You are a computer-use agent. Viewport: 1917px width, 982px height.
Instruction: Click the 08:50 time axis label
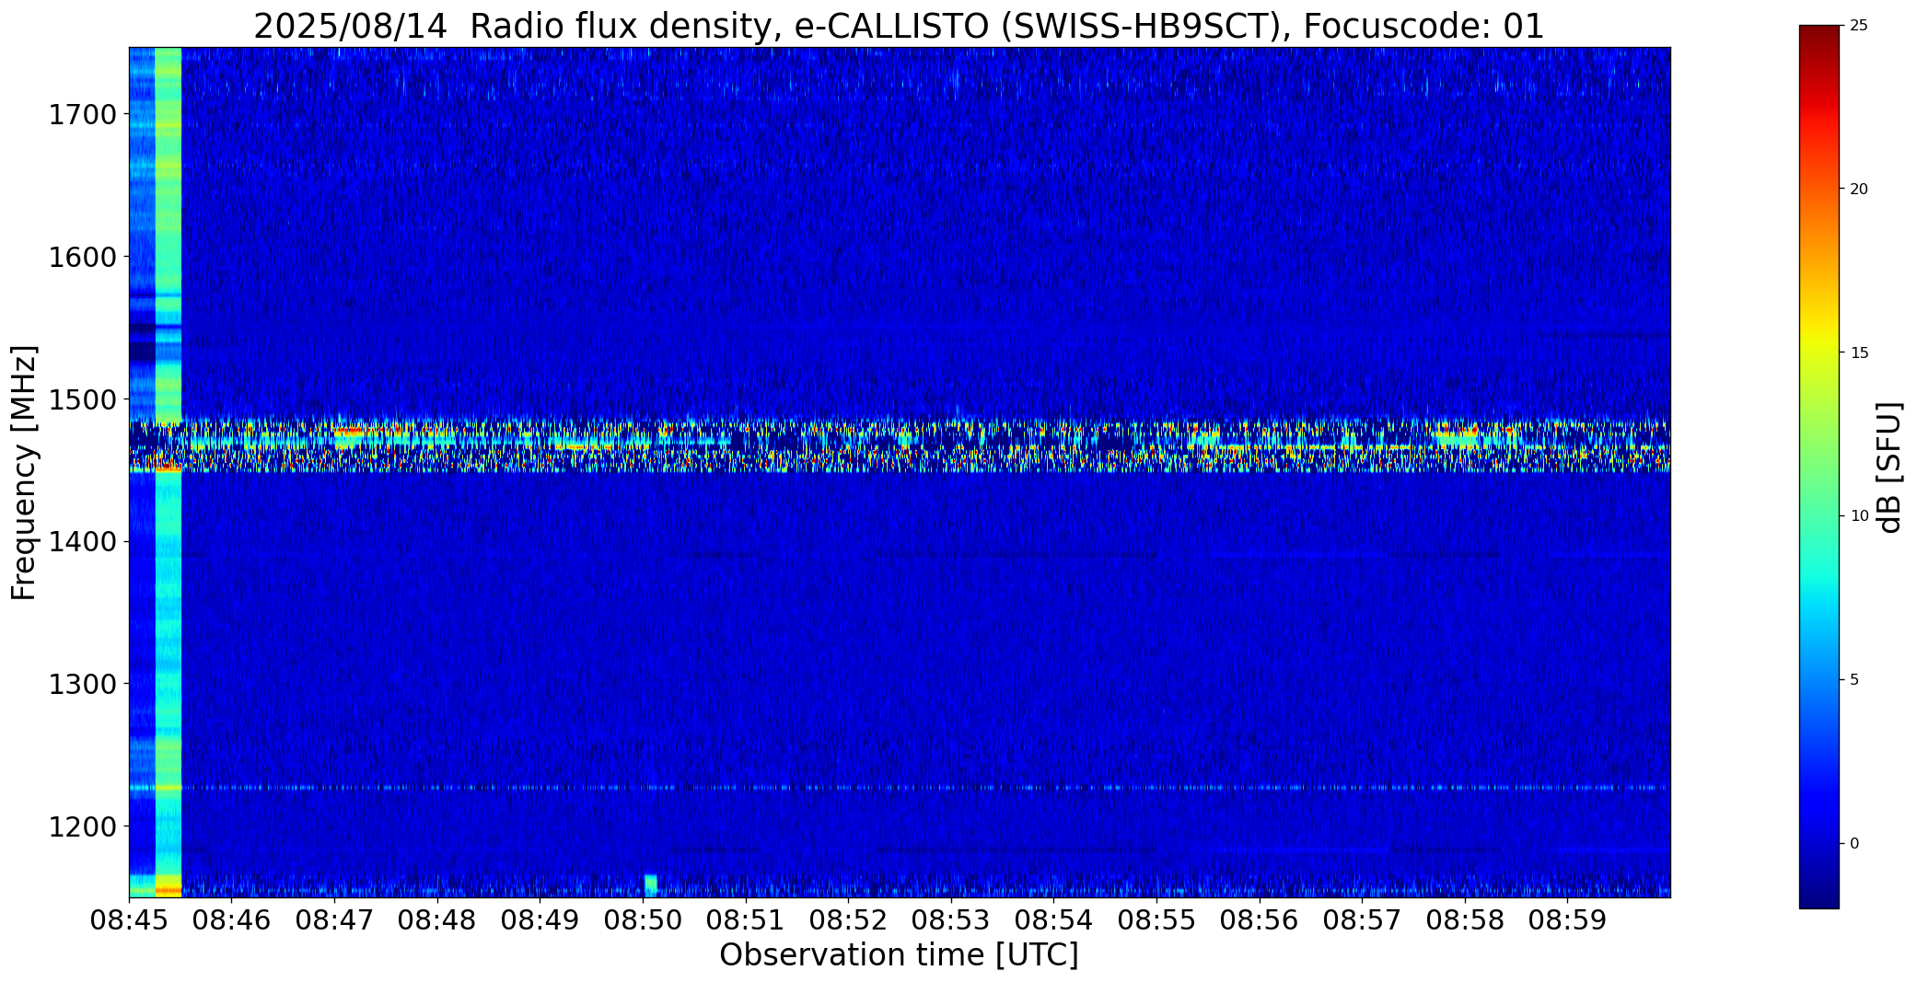[x=643, y=918]
